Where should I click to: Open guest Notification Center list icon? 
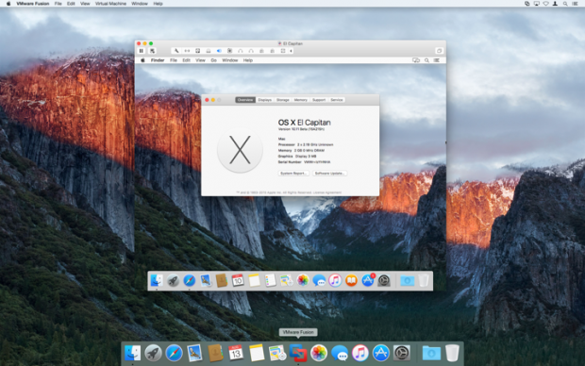[437, 60]
